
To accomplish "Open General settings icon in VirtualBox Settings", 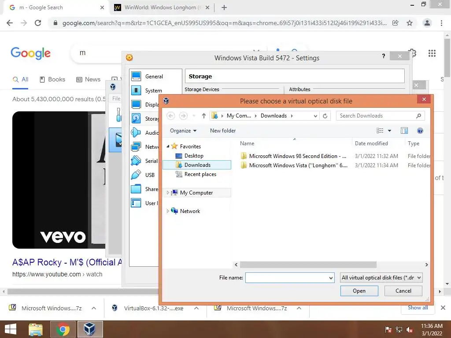I will [136, 76].
